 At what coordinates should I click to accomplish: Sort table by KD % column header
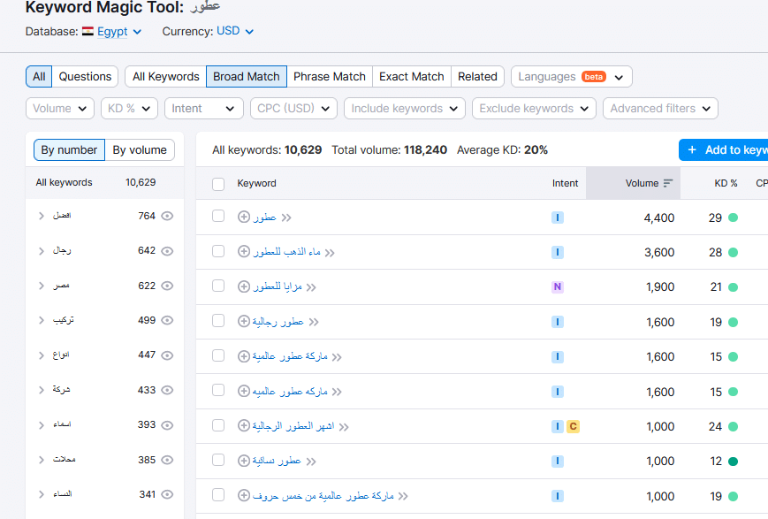tap(726, 183)
